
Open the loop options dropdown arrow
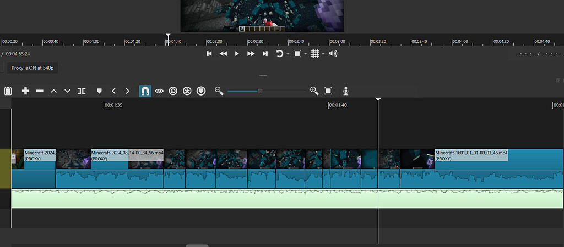point(288,54)
